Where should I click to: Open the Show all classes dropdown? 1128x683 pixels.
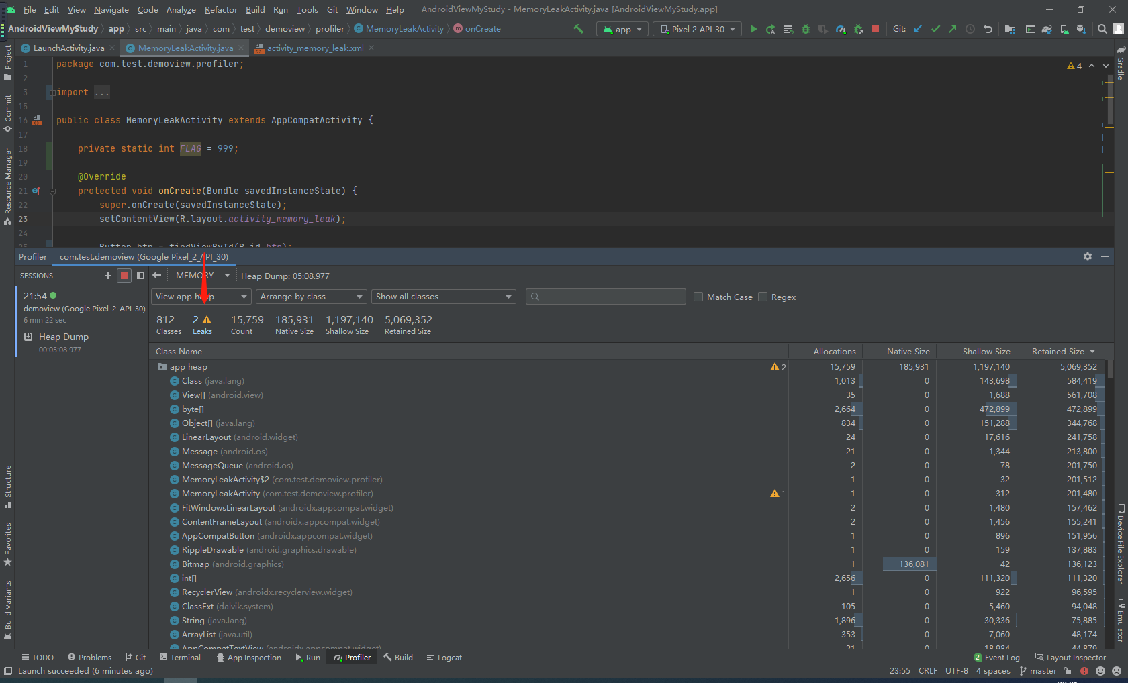(443, 296)
